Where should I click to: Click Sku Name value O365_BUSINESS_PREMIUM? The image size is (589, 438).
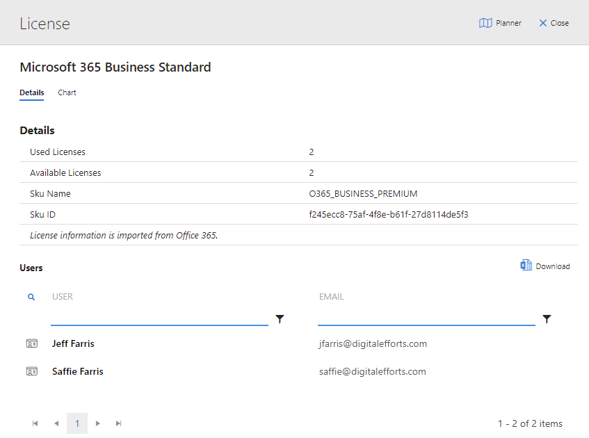pos(363,193)
